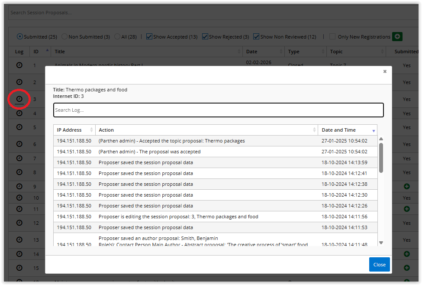Screen dimensions: 422x285
Task: Click the green plus icon next to Only New Registrations
Action: (x=397, y=37)
